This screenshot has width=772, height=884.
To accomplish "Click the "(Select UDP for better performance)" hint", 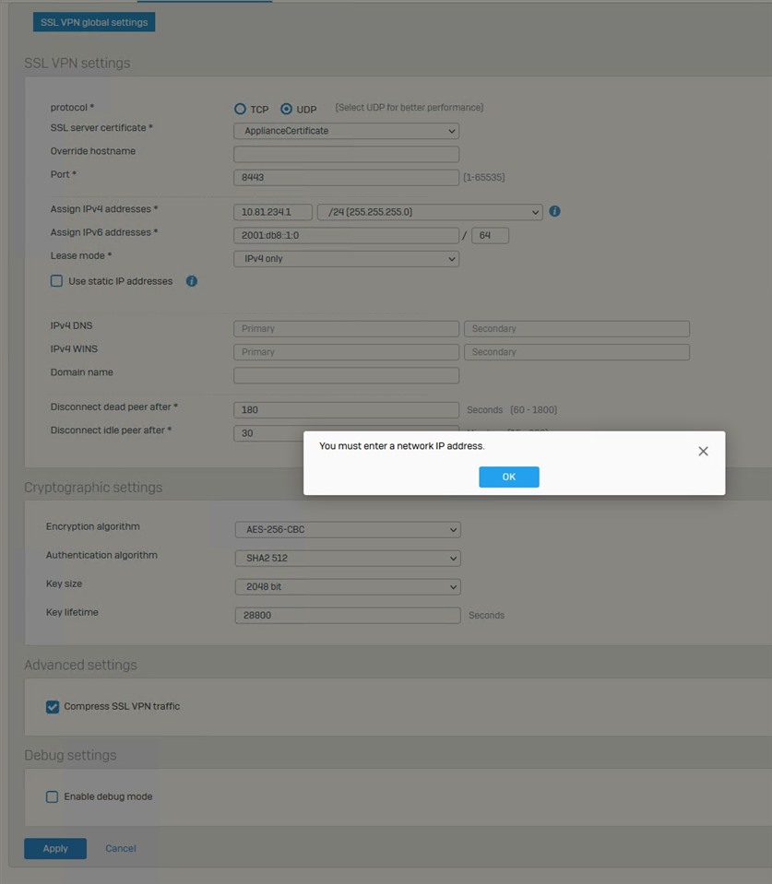I will point(410,107).
